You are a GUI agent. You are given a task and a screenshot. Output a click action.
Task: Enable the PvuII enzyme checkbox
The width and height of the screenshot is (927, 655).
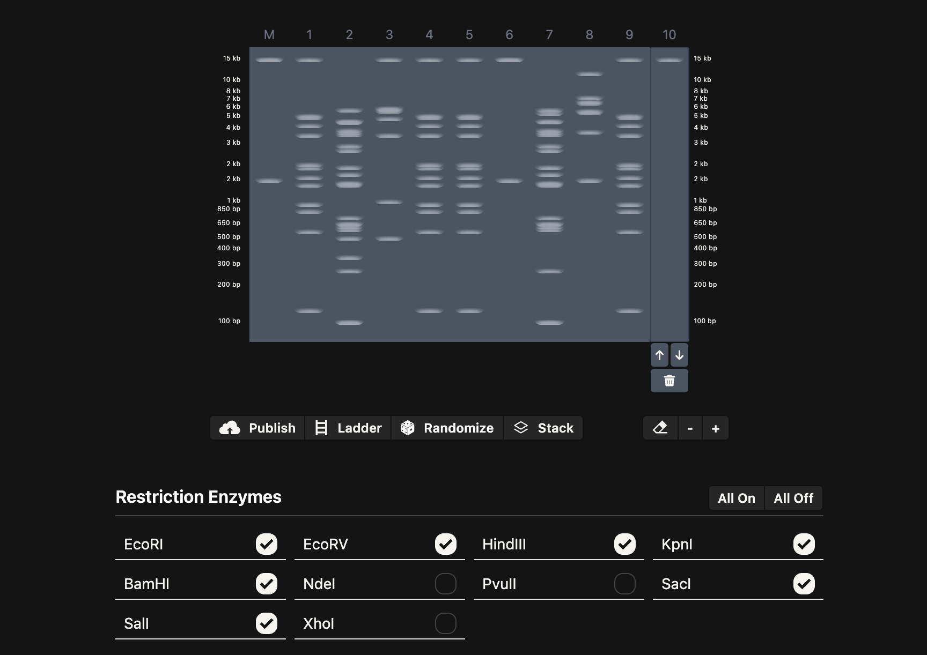[x=624, y=584]
